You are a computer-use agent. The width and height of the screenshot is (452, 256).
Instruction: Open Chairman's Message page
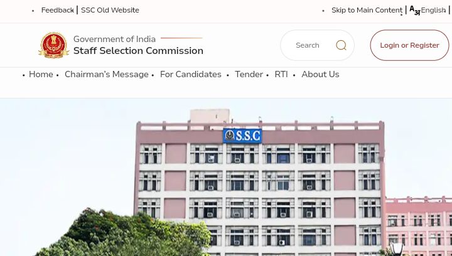click(x=106, y=74)
